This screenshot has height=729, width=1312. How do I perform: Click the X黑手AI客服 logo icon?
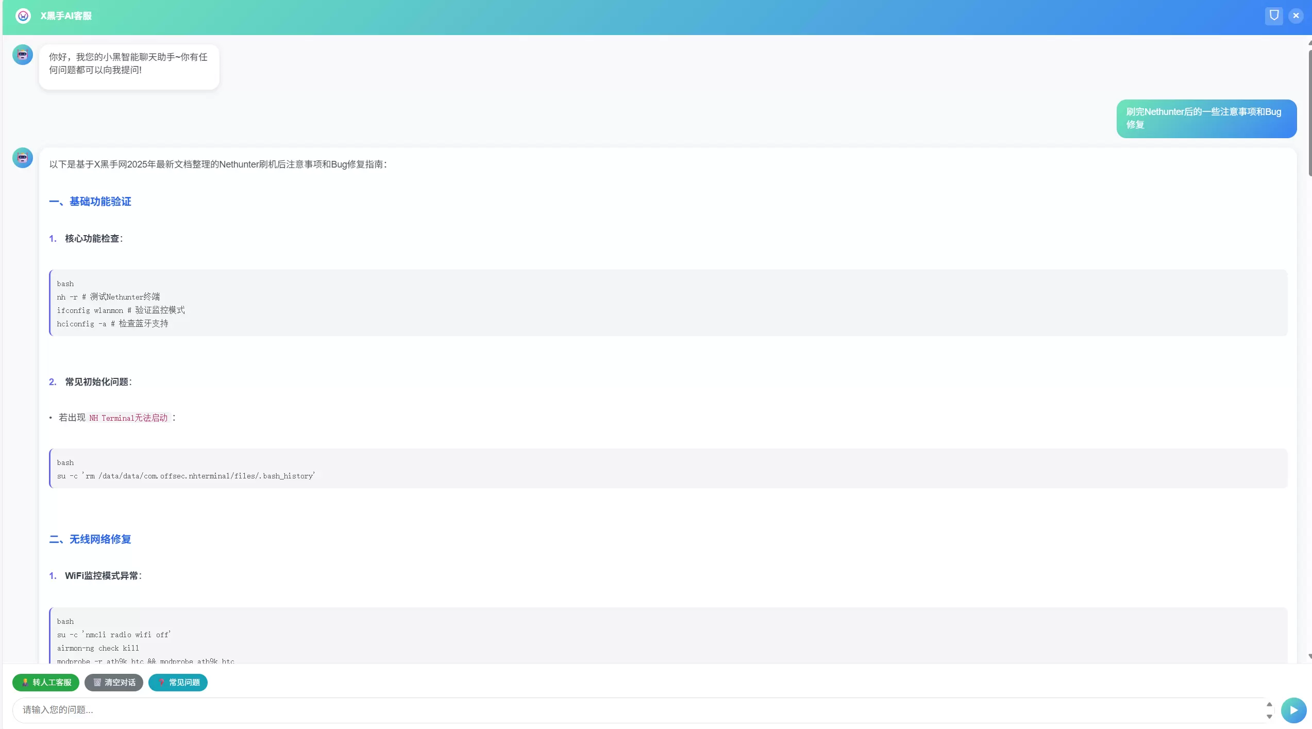click(23, 16)
